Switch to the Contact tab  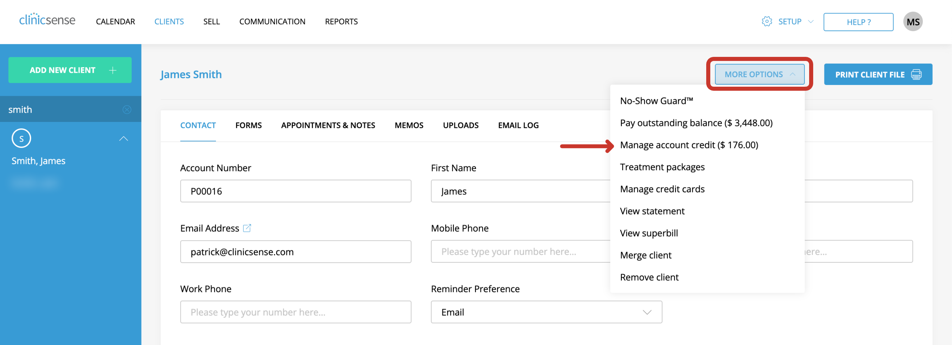(198, 125)
